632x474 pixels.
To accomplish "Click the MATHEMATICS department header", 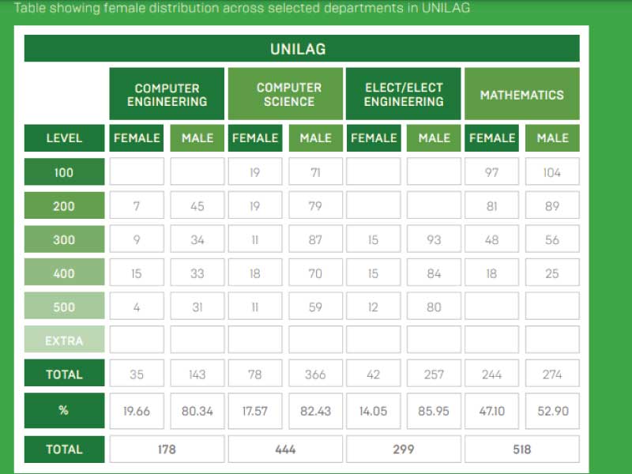I will coord(522,94).
